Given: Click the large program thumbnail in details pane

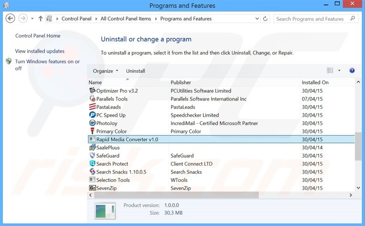Looking at the screenshot, I should 105,211.
